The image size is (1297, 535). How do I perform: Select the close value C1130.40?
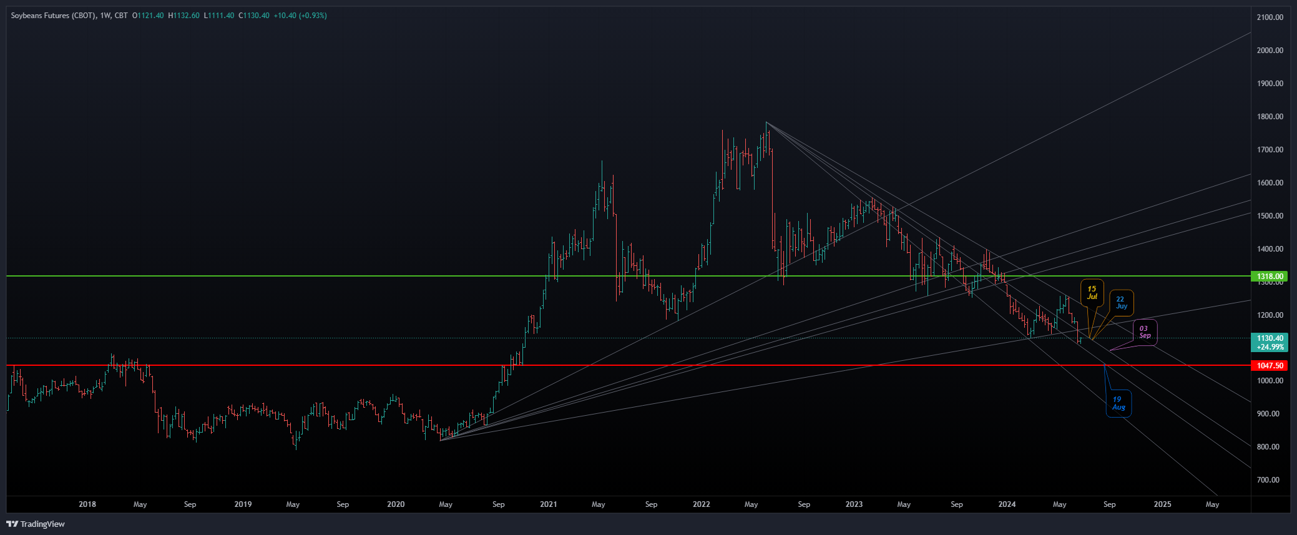pos(254,16)
